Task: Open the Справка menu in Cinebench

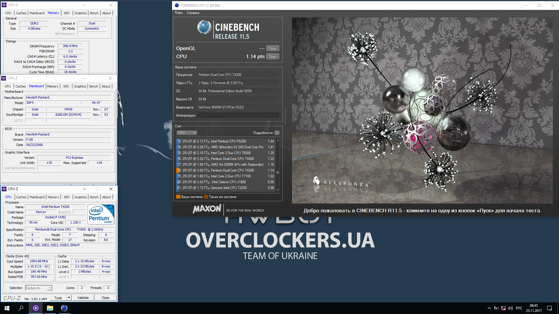Action: pos(193,13)
